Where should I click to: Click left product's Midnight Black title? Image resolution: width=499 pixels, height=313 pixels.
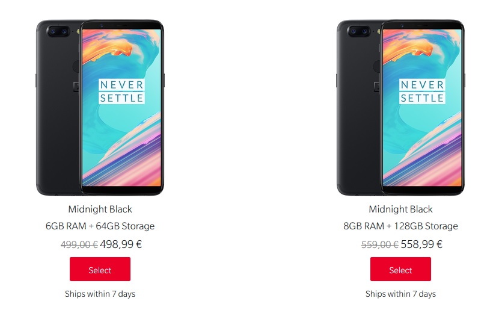[x=100, y=209]
